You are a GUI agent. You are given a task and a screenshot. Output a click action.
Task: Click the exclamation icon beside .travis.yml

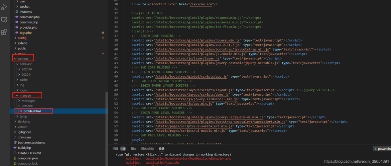click(15, 137)
